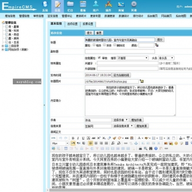Click the eraser remove-format icon
The height and width of the screenshot is (192, 192).
109,138
